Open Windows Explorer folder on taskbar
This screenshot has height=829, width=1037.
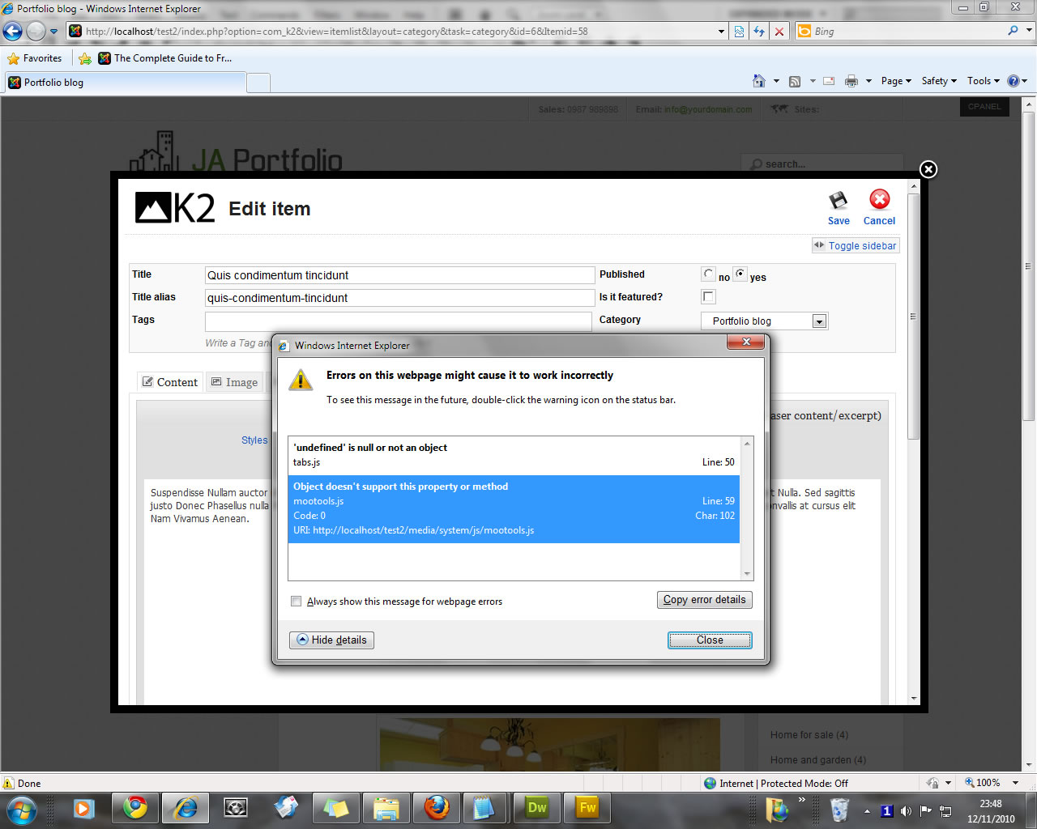pos(386,808)
